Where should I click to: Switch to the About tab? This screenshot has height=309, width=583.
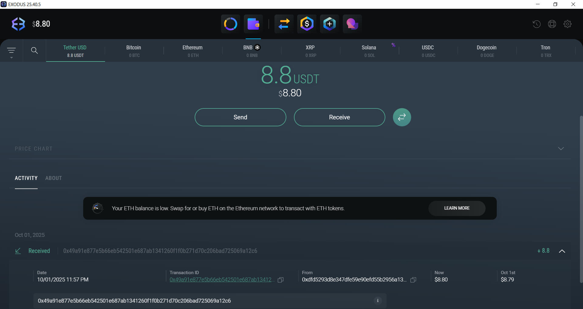coord(53,178)
